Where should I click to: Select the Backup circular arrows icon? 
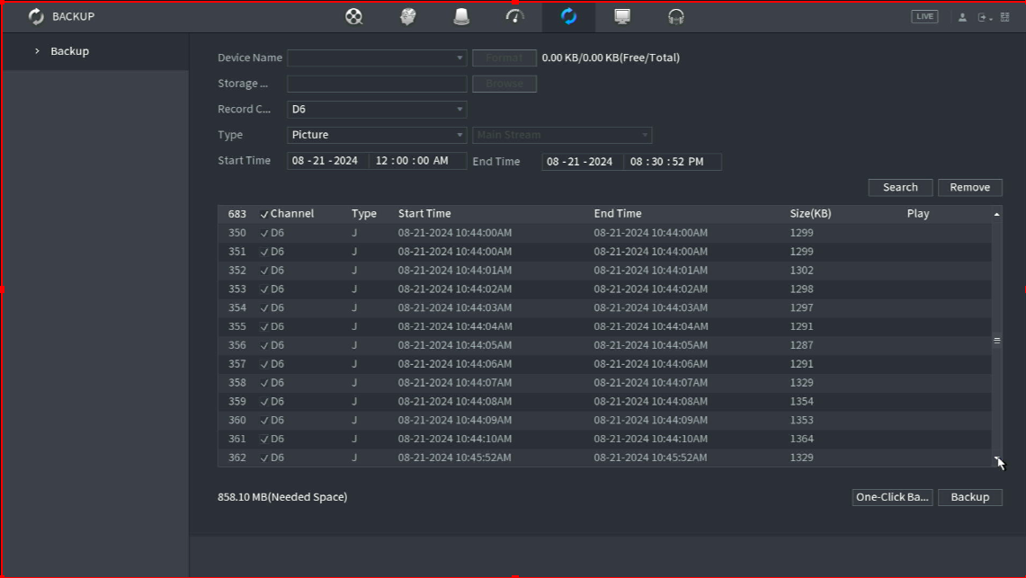568,16
